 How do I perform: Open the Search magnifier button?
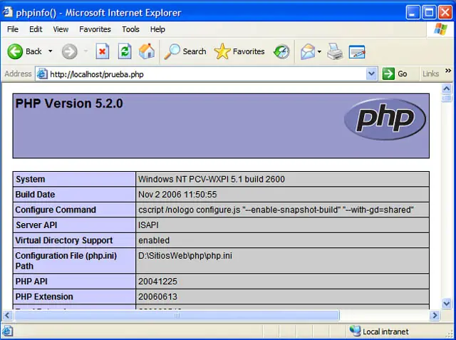coord(185,51)
